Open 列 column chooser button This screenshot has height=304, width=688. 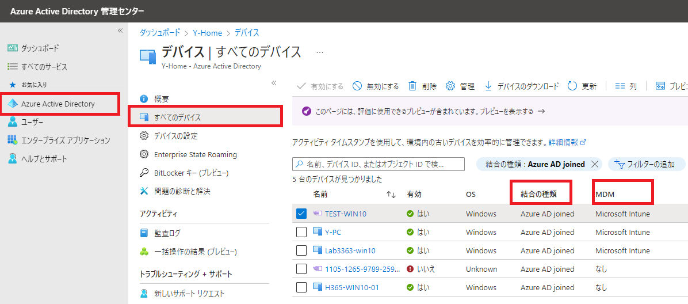626,86
